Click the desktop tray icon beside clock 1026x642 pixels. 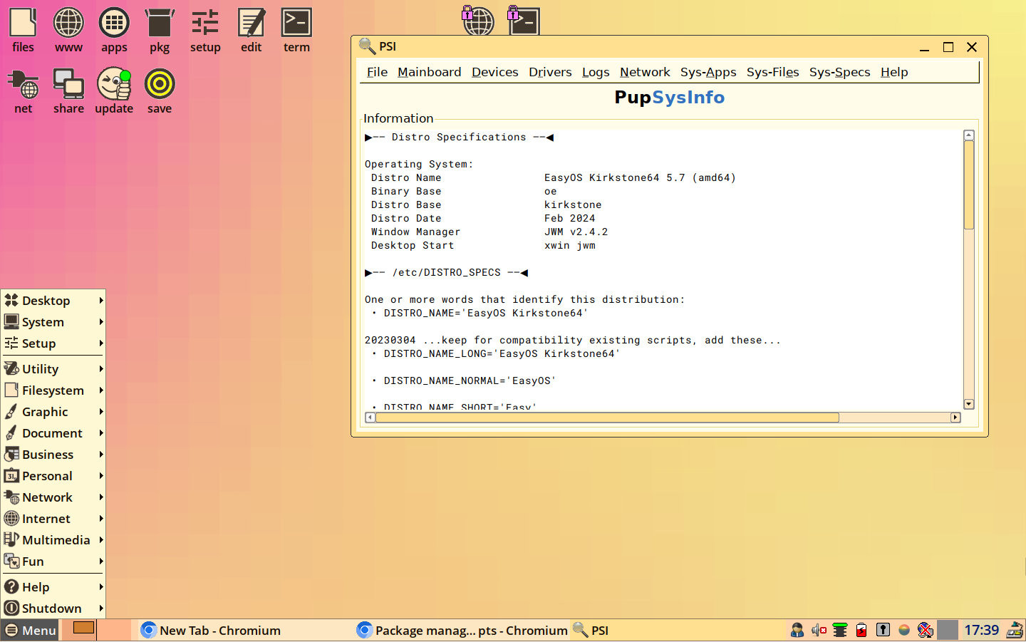tap(1014, 630)
